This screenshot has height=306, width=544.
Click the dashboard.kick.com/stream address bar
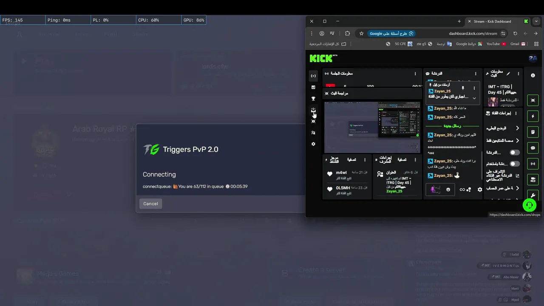(x=473, y=34)
